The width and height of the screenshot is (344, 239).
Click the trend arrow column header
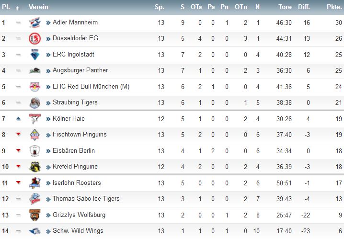[18, 8]
